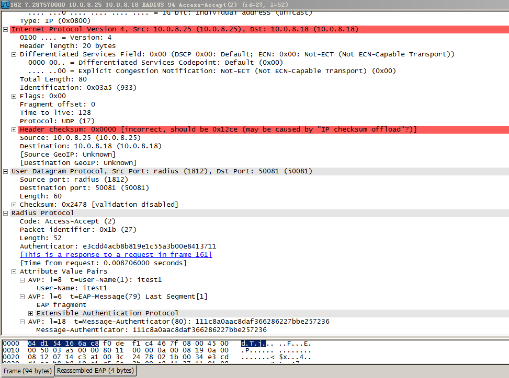Expand the UDP Checksum: 0x2478 field

click(x=14, y=204)
